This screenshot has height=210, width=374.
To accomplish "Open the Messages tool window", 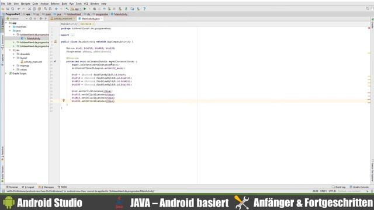I will pyautogui.click(x=46, y=187).
